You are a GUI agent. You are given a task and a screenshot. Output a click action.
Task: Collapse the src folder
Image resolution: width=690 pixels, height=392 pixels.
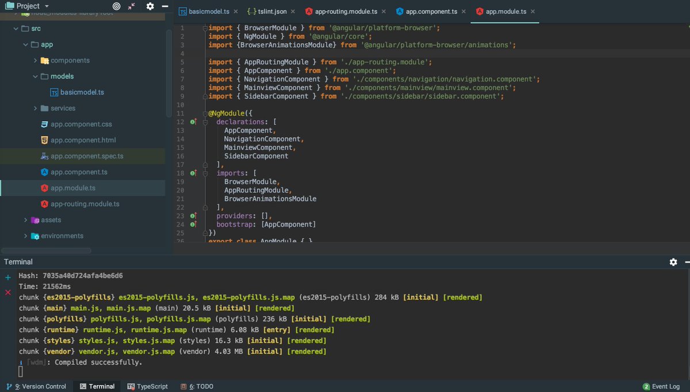pos(16,28)
